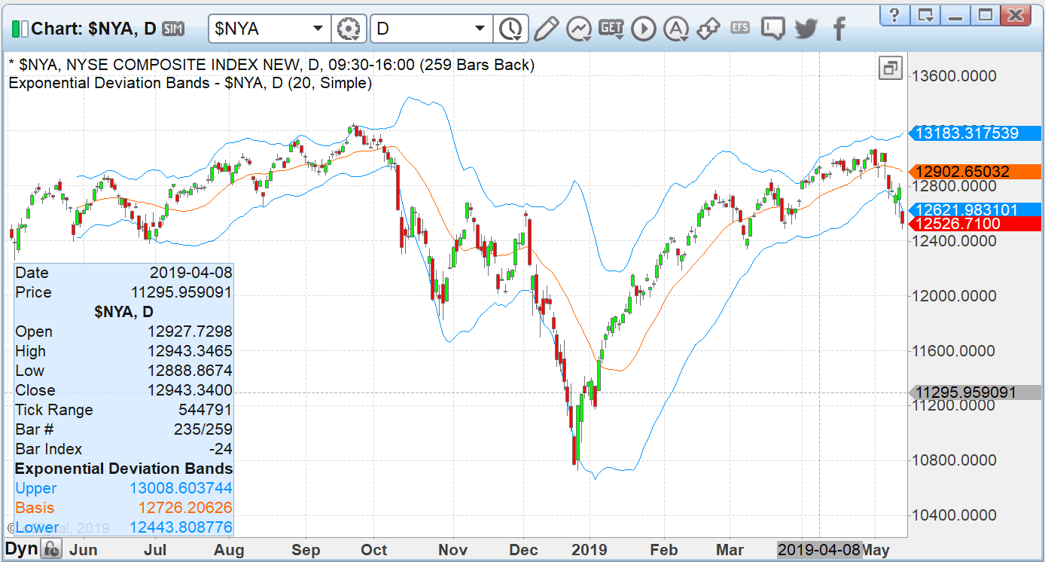The width and height of the screenshot is (1045, 562).
Task: Select the pencil drawing tools icon
Action: pyautogui.click(x=546, y=29)
